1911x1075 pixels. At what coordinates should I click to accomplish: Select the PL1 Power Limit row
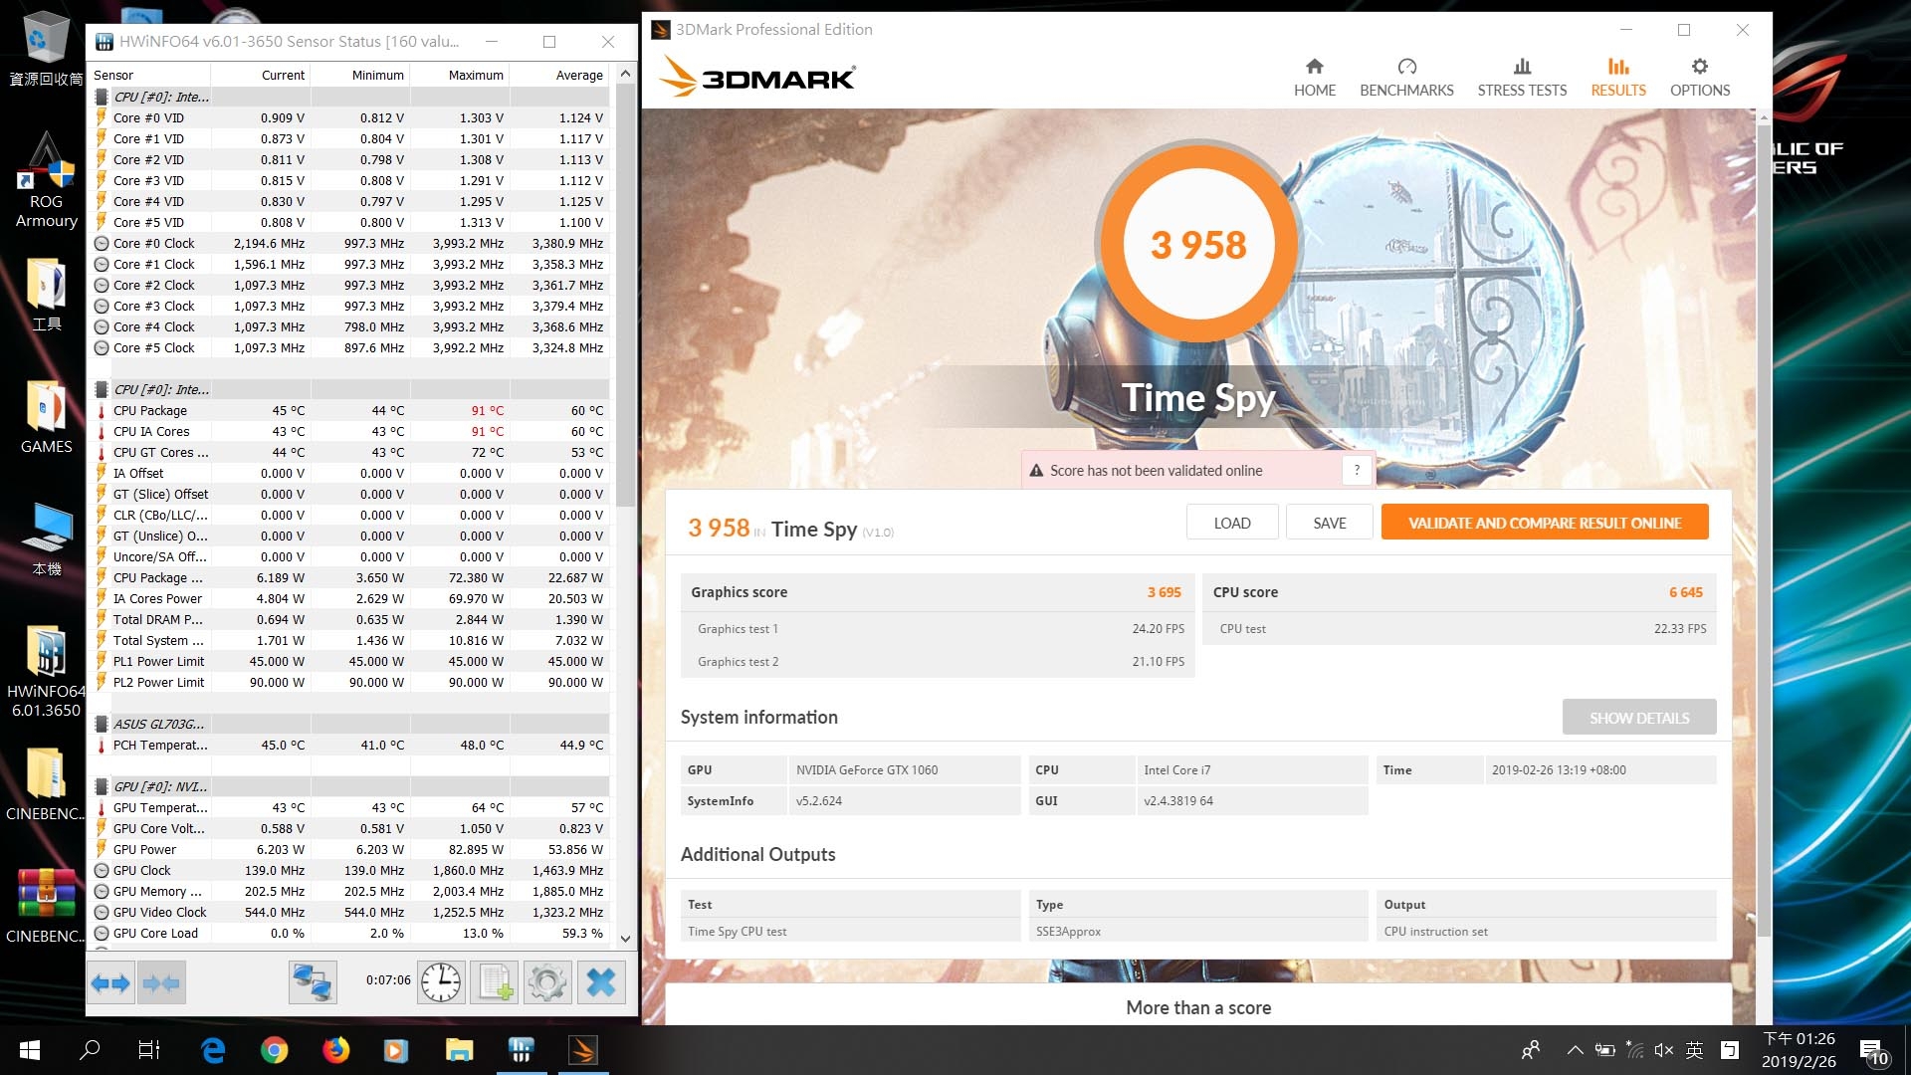(x=350, y=661)
